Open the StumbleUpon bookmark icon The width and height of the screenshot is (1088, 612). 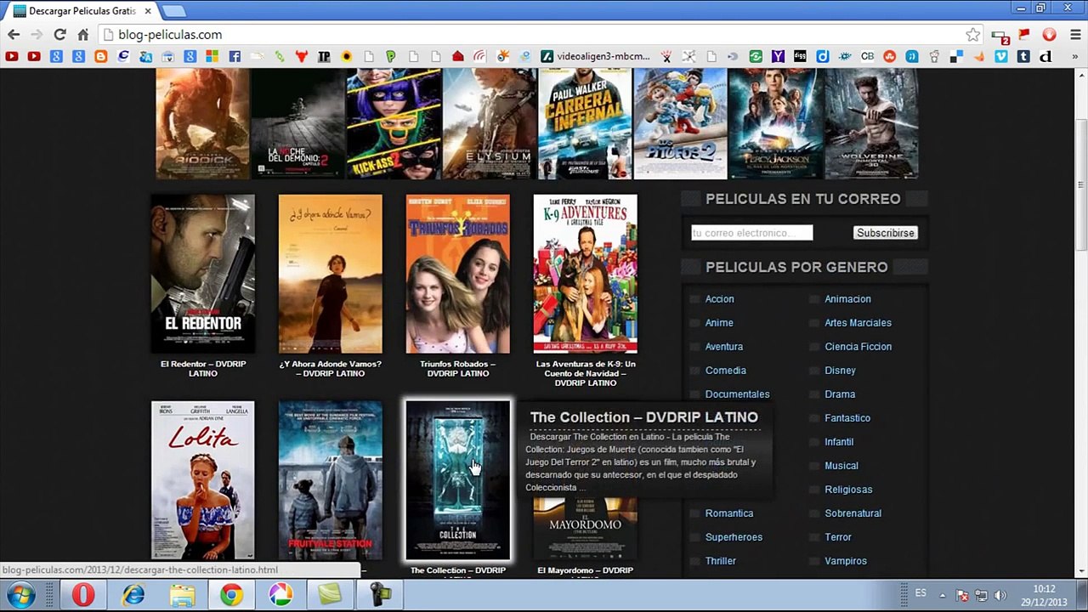pos(889,56)
